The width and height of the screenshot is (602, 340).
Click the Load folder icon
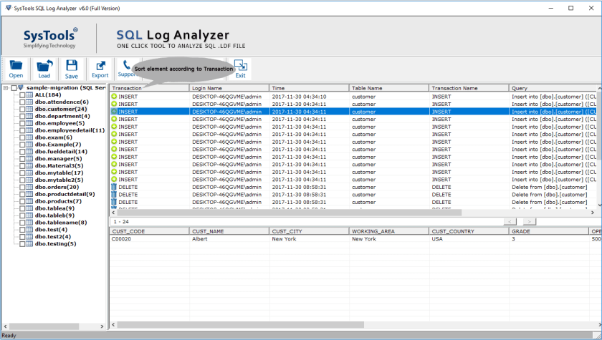pos(44,68)
